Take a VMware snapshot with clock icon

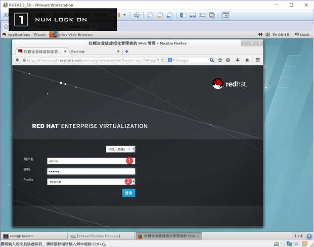click(150, 15)
